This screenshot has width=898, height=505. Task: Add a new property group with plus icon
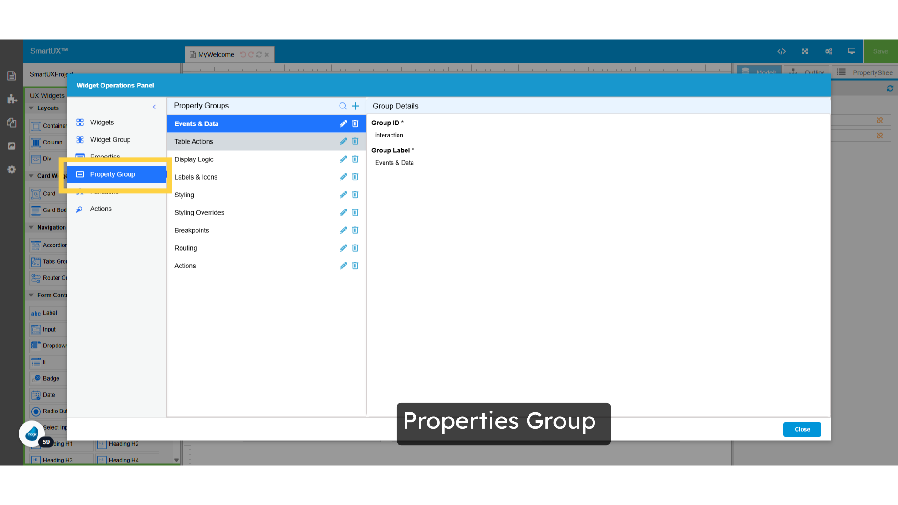pos(355,106)
